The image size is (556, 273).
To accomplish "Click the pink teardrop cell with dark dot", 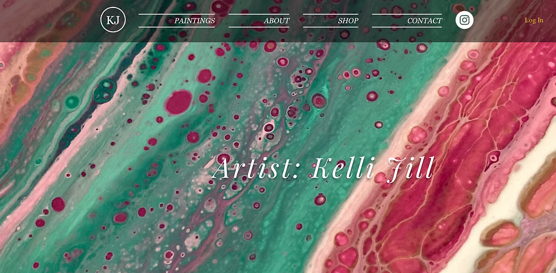I will (492, 158).
